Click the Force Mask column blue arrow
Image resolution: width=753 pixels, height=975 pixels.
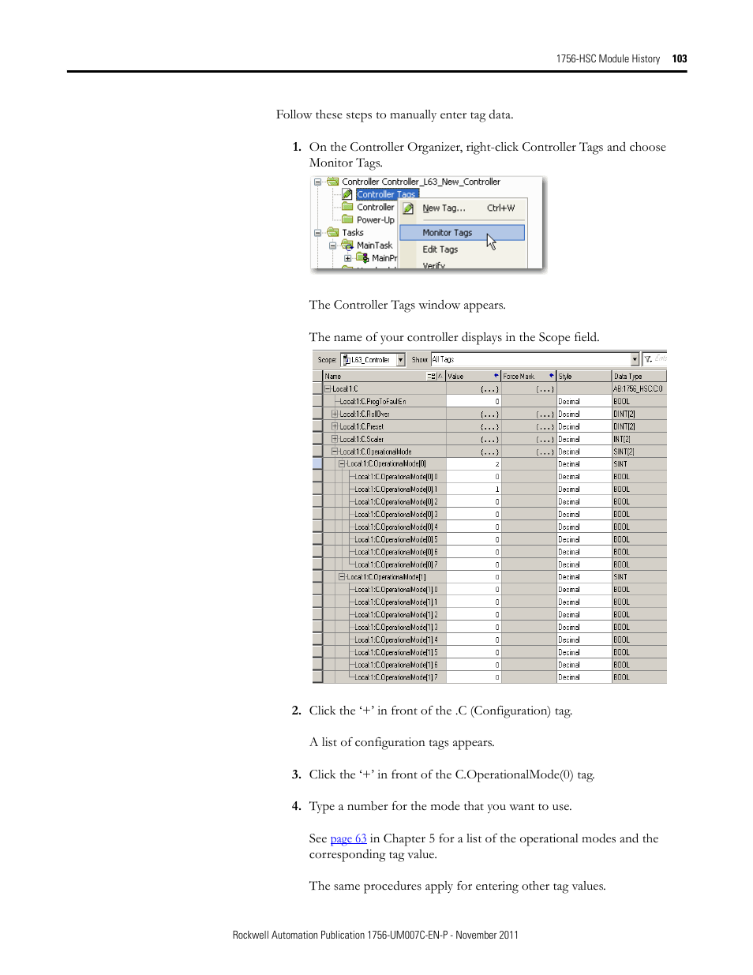pos(551,376)
